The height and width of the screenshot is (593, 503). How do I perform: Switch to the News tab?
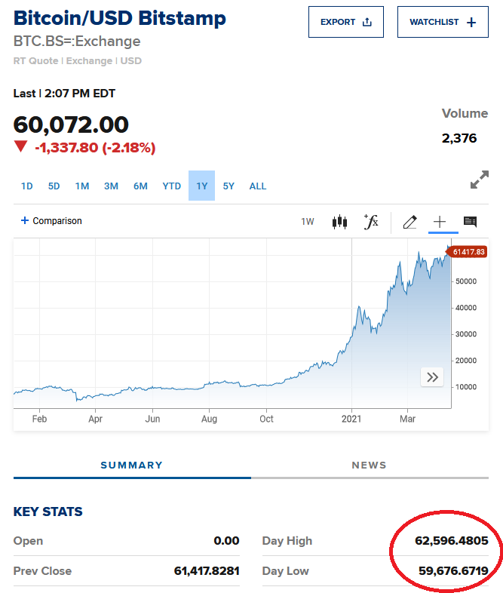coord(369,465)
